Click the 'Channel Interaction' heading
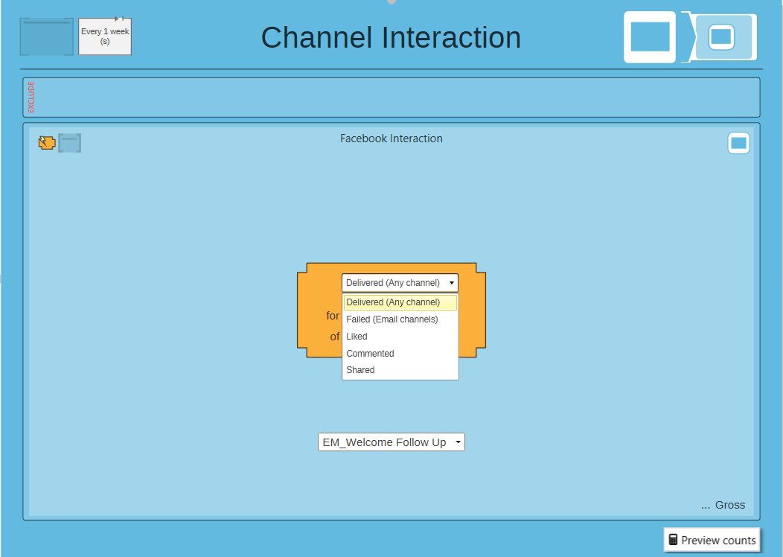Screen dimensions: 783x557 (x=391, y=37)
